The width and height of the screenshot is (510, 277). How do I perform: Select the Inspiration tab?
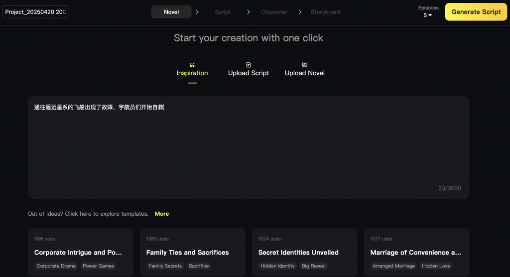click(192, 73)
